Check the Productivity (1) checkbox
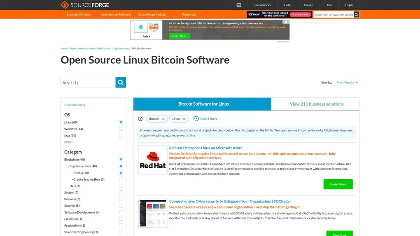Screen dimensions: 420x236 [x=121, y=226]
